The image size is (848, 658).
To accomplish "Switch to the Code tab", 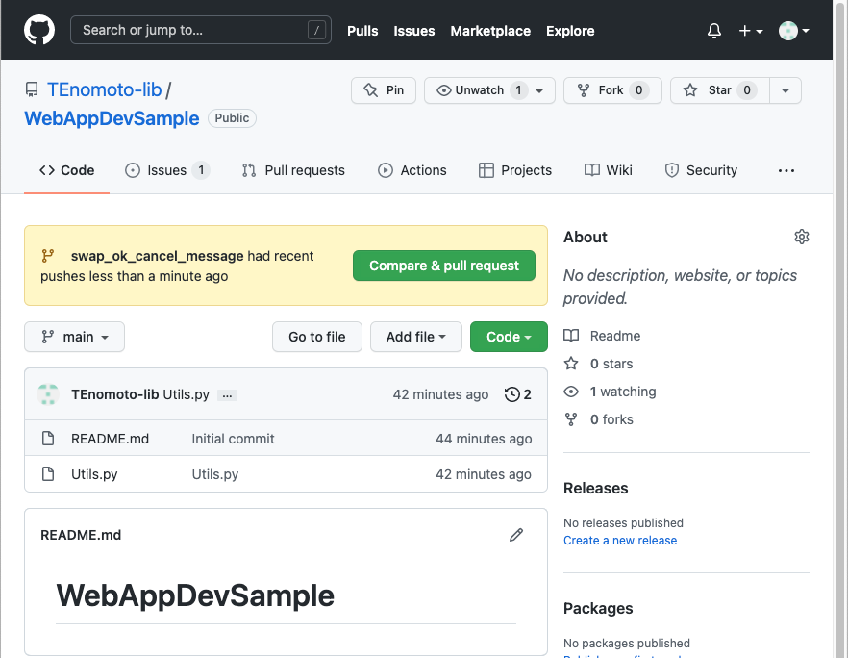I will [66, 170].
